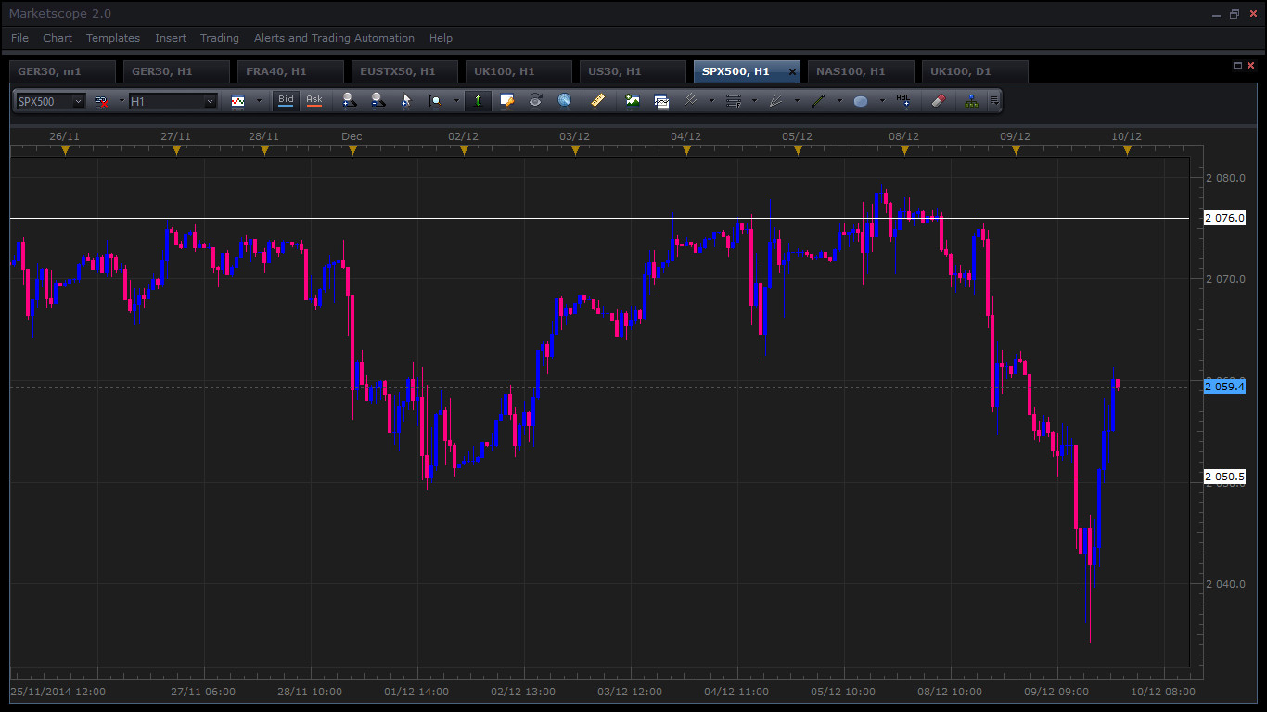
Task: Click the green vertical arrow autoscale icon
Action: (478, 101)
